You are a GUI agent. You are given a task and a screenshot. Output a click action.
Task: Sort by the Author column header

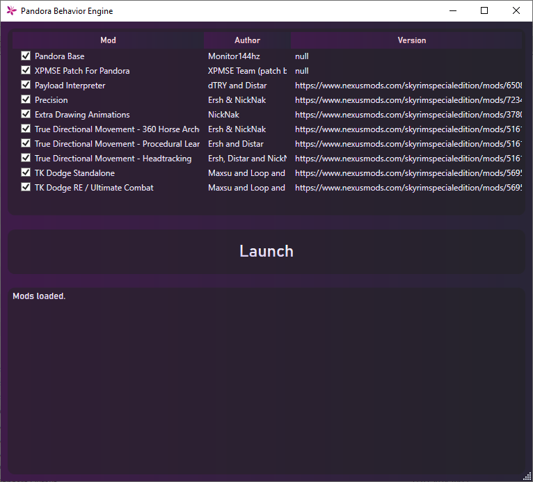pos(247,40)
